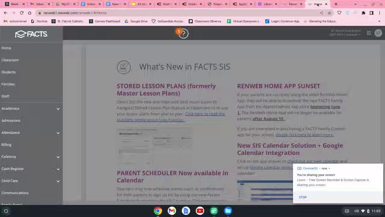Open Staff in the FACTS sidebar
Image resolution: width=385 pixels, height=217 pixels.
point(5,96)
